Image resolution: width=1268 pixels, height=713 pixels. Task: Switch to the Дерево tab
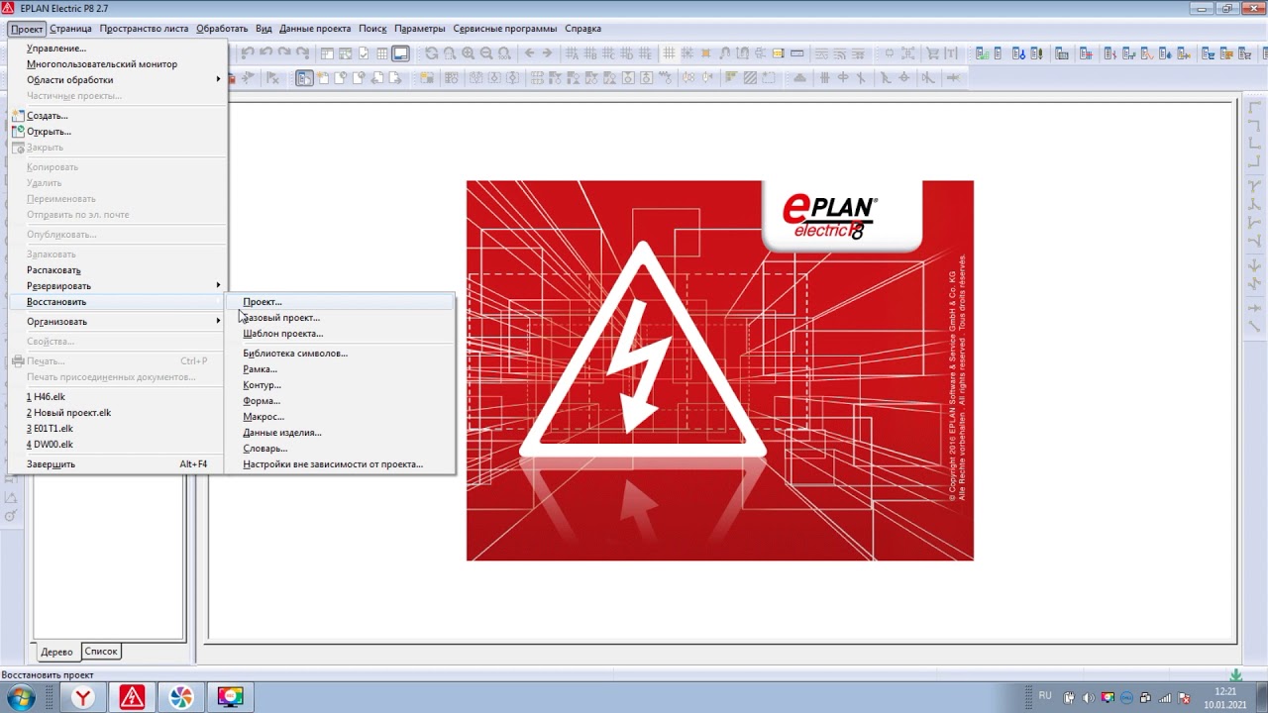click(56, 653)
